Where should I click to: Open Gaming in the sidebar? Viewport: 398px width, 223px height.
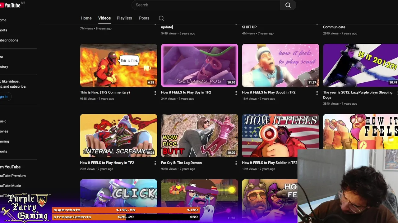(x=4, y=142)
